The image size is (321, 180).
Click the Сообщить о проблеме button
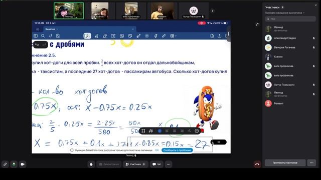[x=177, y=150]
